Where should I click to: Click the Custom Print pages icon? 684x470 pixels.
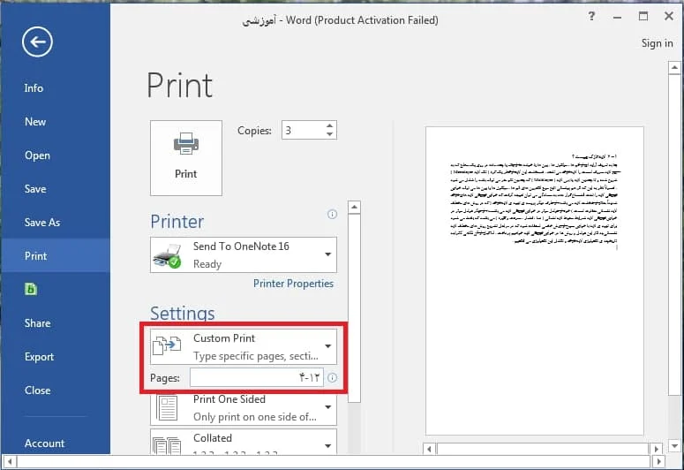[167, 346]
